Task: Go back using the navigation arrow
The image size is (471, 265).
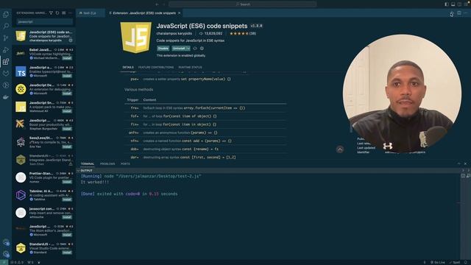Action: point(157,4)
